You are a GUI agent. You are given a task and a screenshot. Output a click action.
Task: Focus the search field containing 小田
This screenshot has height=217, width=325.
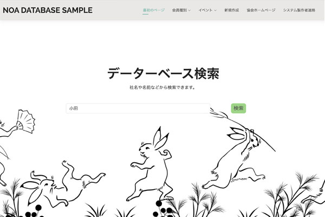point(138,108)
